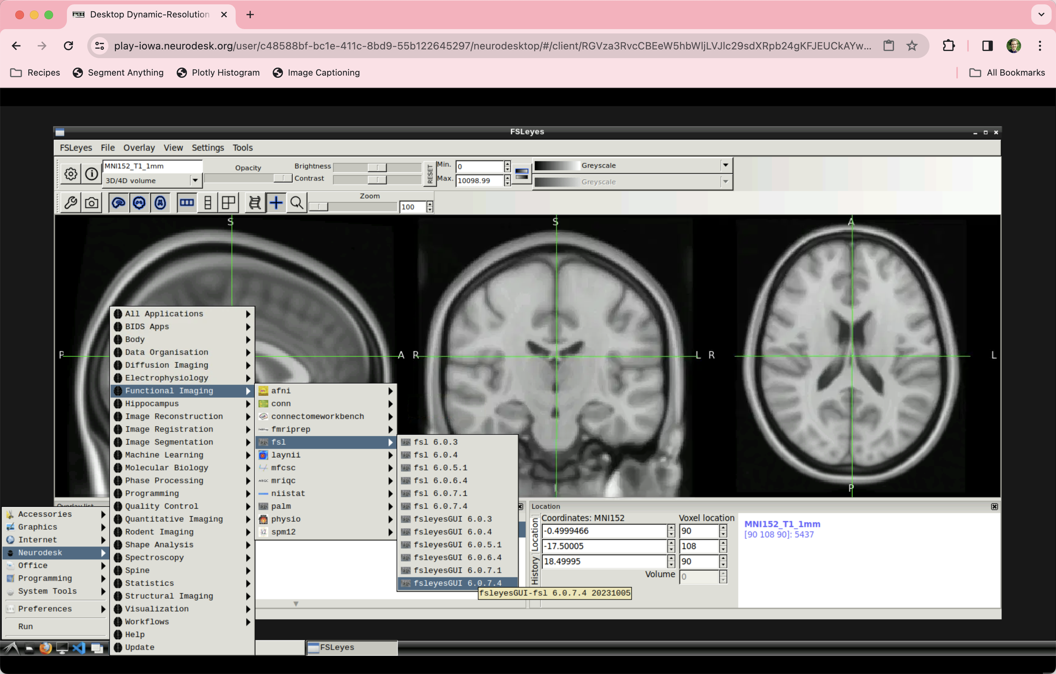
Task: Click the overlay information (i) icon
Action: click(x=92, y=174)
